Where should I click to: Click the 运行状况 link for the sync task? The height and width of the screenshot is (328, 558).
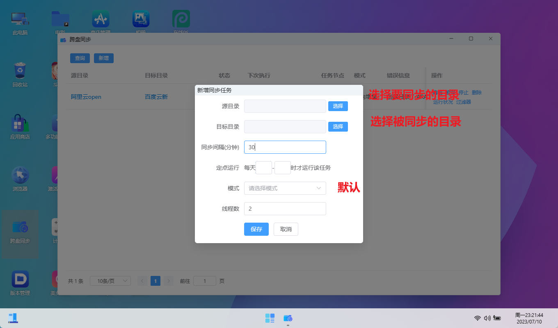click(x=444, y=101)
